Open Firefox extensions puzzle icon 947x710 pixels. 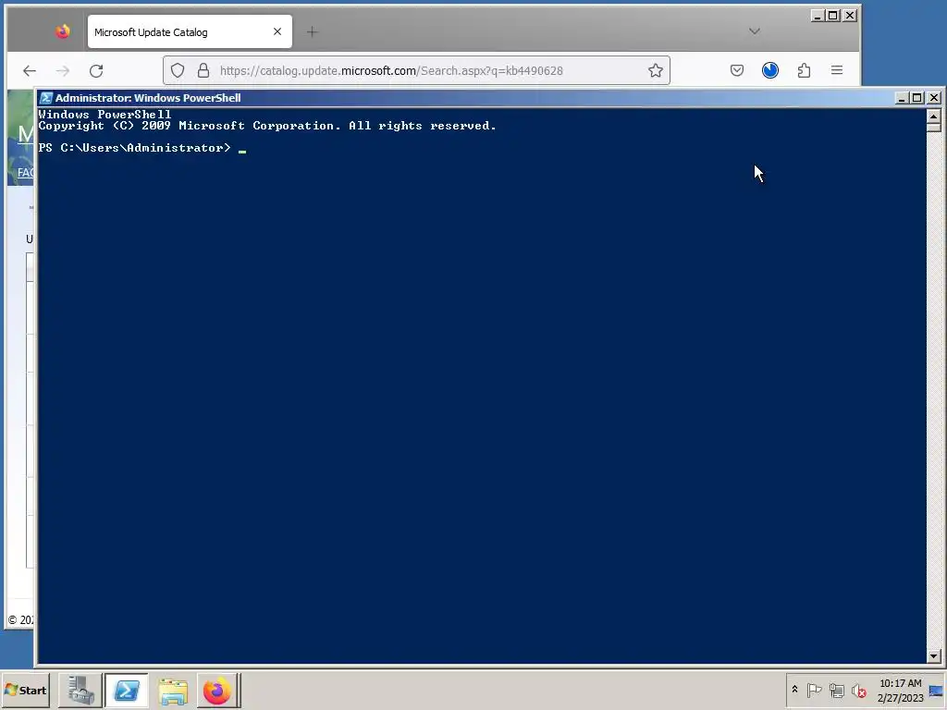point(804,70)
